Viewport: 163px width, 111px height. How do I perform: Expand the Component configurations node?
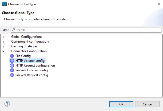click(x=3, y=42)
